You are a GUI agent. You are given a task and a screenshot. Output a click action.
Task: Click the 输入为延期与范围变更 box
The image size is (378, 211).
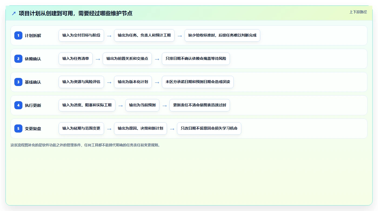(x=81, y=128)
